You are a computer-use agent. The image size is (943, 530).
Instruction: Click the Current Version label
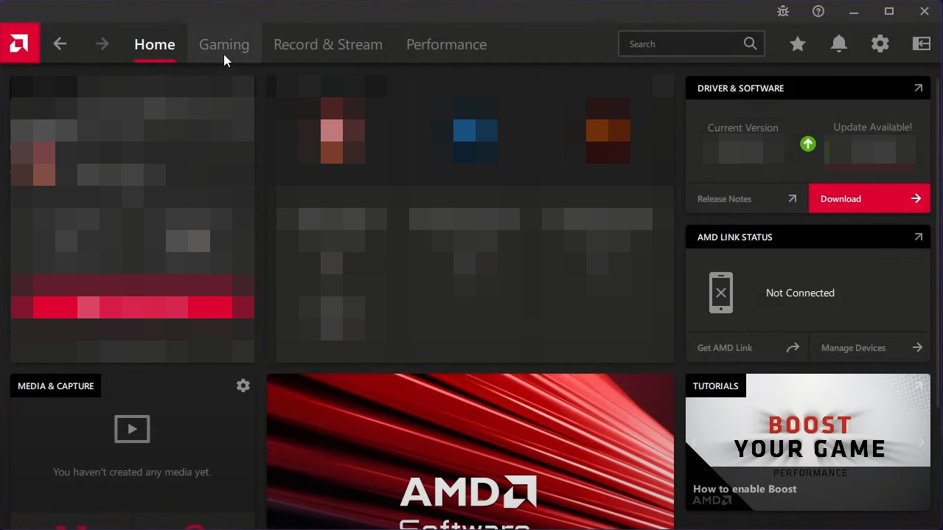(x=742, y=128)
